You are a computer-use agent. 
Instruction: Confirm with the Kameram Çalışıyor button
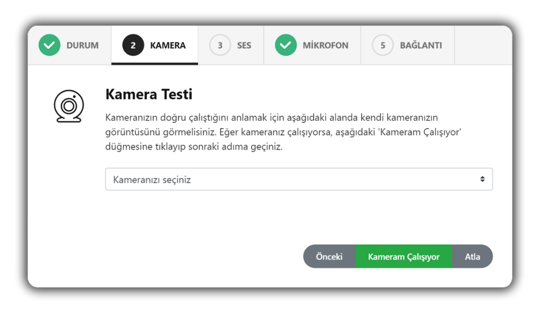404,256
